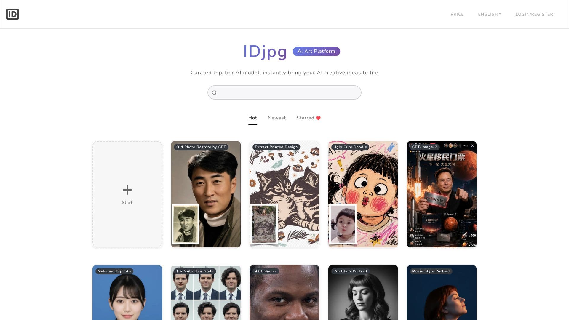The image size is (569, 320).
Task: Open the Try Multi Hair Style card
Action: click(206, 292)
